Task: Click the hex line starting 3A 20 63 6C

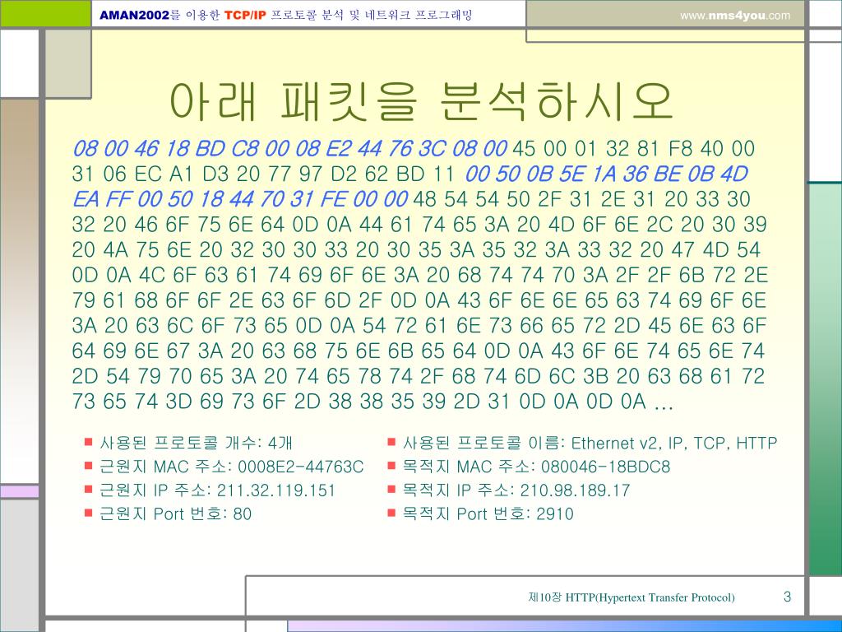Action: point(419,326)
